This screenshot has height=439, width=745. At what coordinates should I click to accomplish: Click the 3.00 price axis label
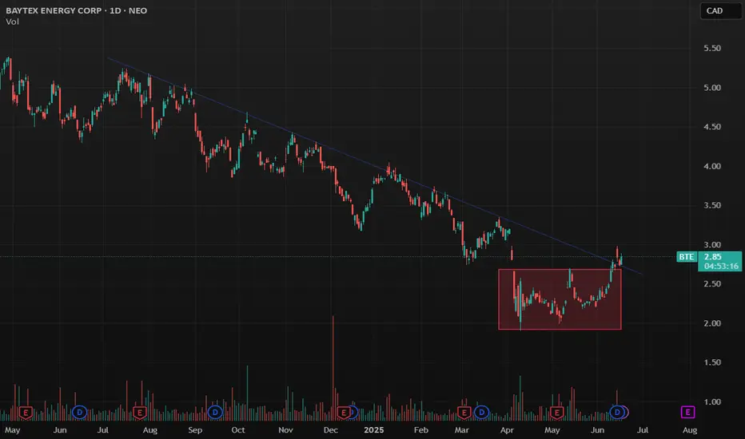[x=712, y=245]
